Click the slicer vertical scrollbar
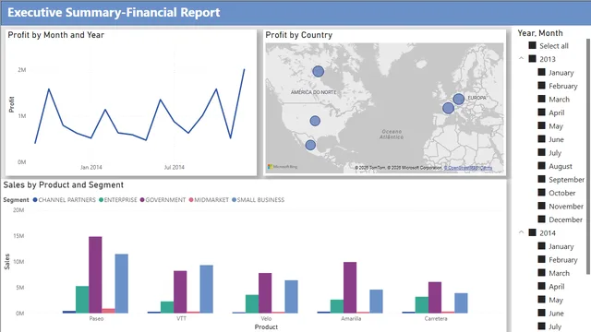Image resolution: width=591 pixels, height=332 pixels. (588, 156)
